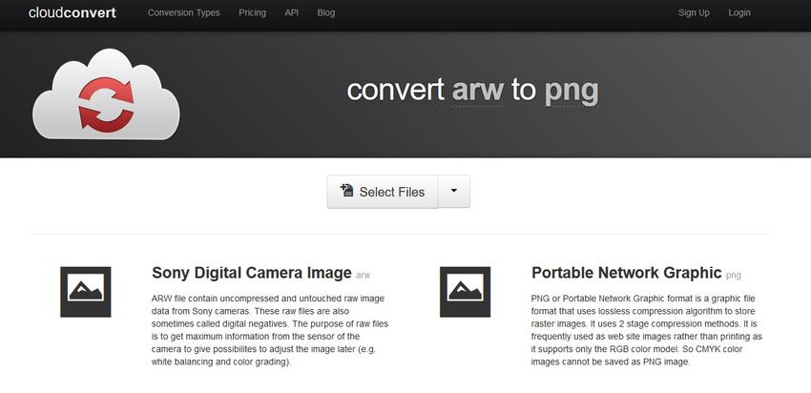Click the file-plus icon in Select Files
The image size is (811, 393).
346,191
